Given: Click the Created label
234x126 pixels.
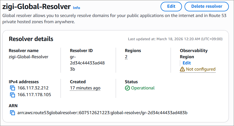Looking at the screenshot, I should 78,82.
